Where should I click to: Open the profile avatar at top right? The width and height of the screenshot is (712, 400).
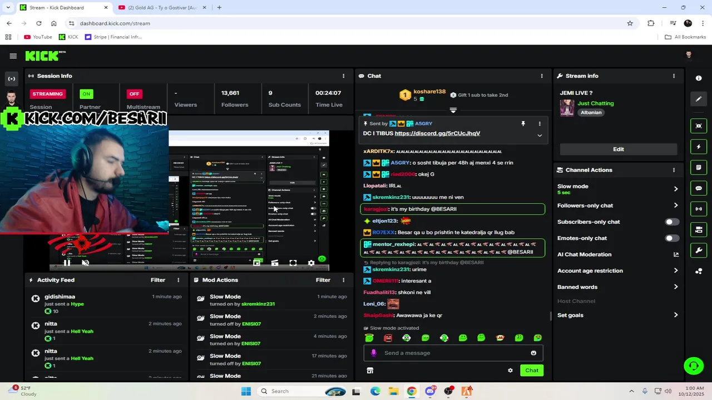[689, 54]
